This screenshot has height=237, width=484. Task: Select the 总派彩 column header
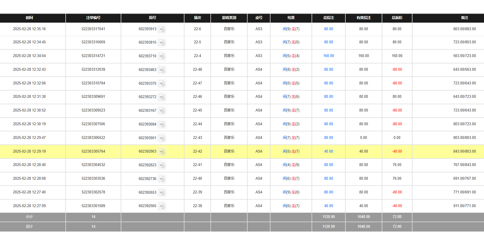397,18
